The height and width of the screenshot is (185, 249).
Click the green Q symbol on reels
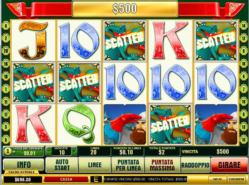79,124
